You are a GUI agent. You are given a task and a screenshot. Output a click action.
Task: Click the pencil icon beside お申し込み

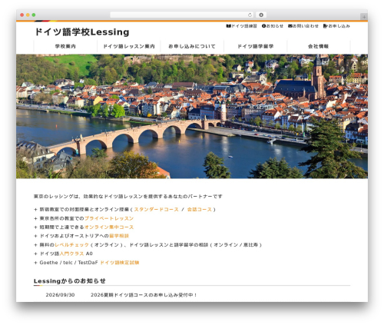325,26
